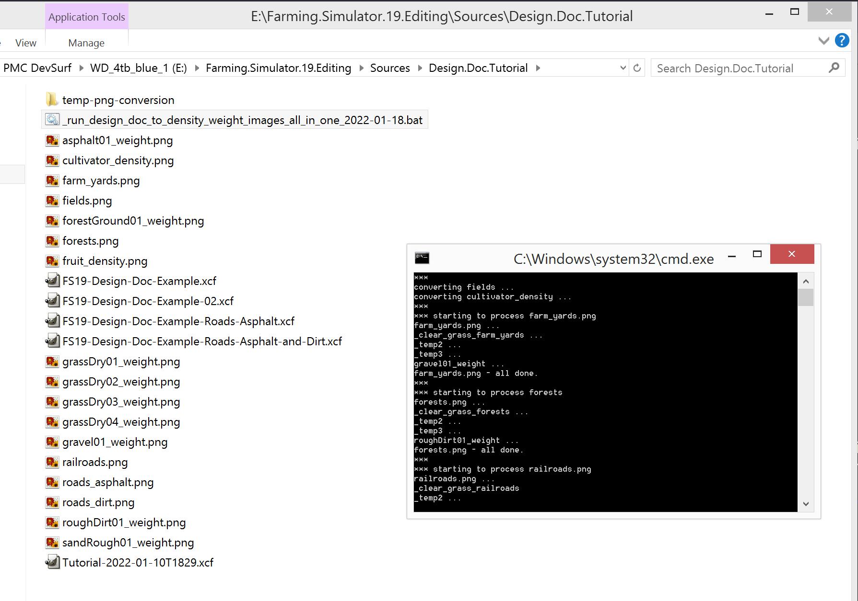
Task: Click the search magnifier icon
Action: pos(834,68)
